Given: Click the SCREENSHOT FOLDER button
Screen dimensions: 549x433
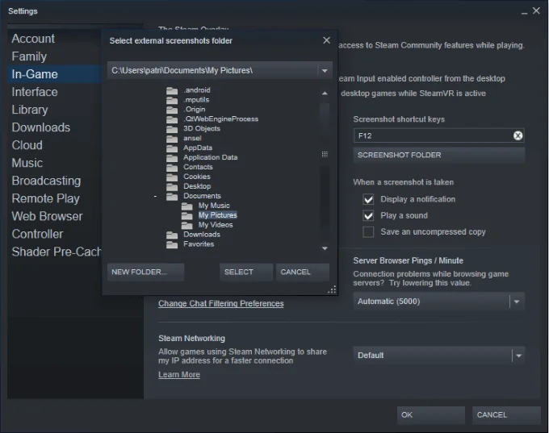Looking at the screenshot, I should (439, 156).
